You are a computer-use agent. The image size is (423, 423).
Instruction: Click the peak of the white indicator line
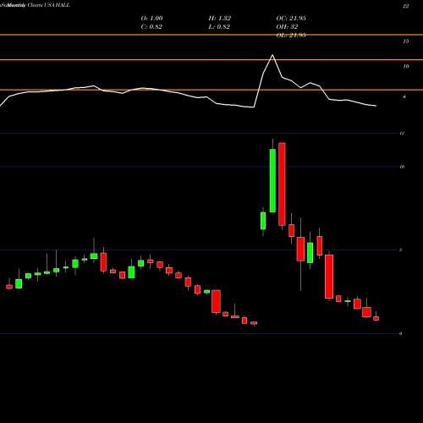[x=272, y=55]
